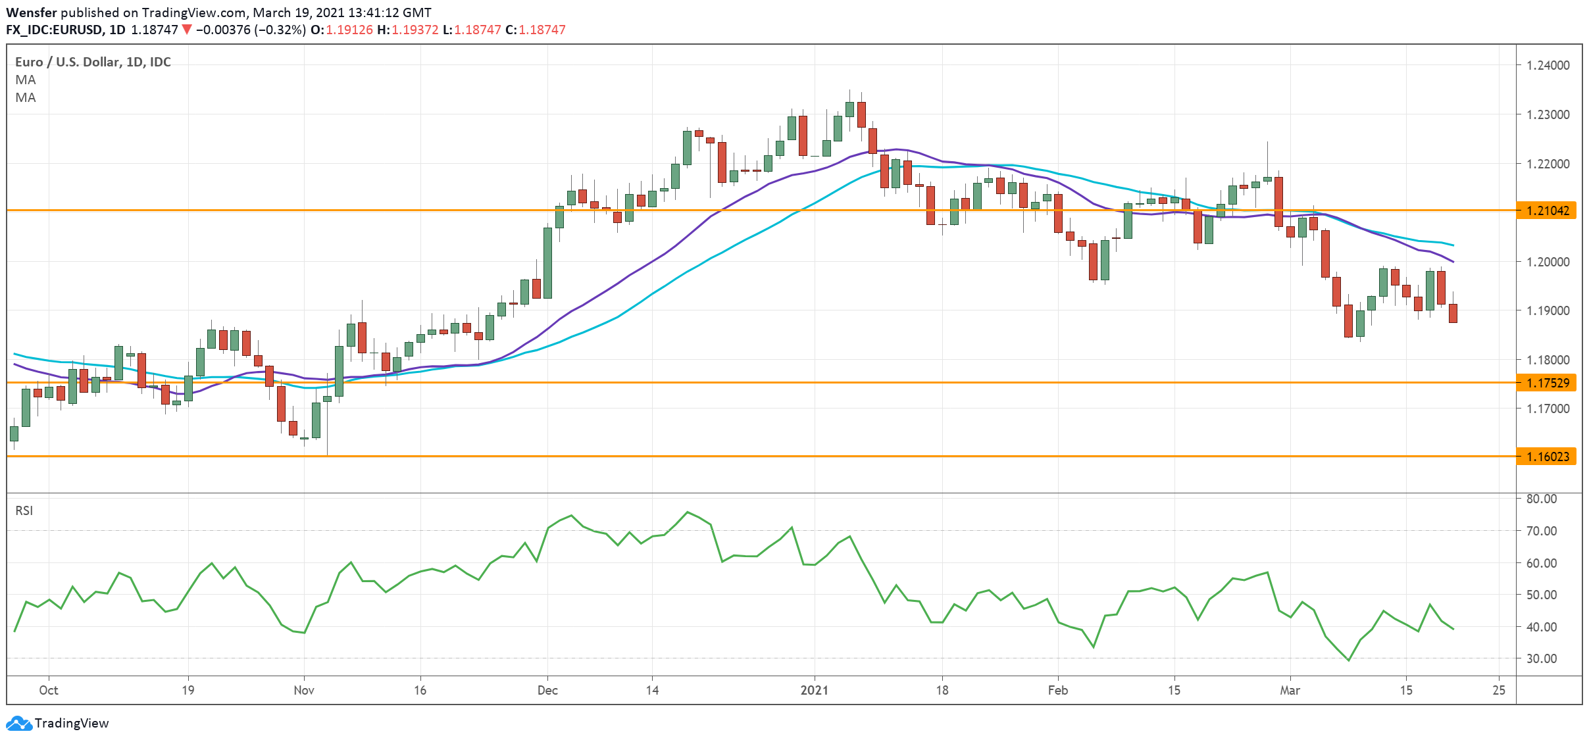The height and width of the screenshot is (742, 1589).
Task: Select the lower MA indicator label
Action: (x=25, y=99)
